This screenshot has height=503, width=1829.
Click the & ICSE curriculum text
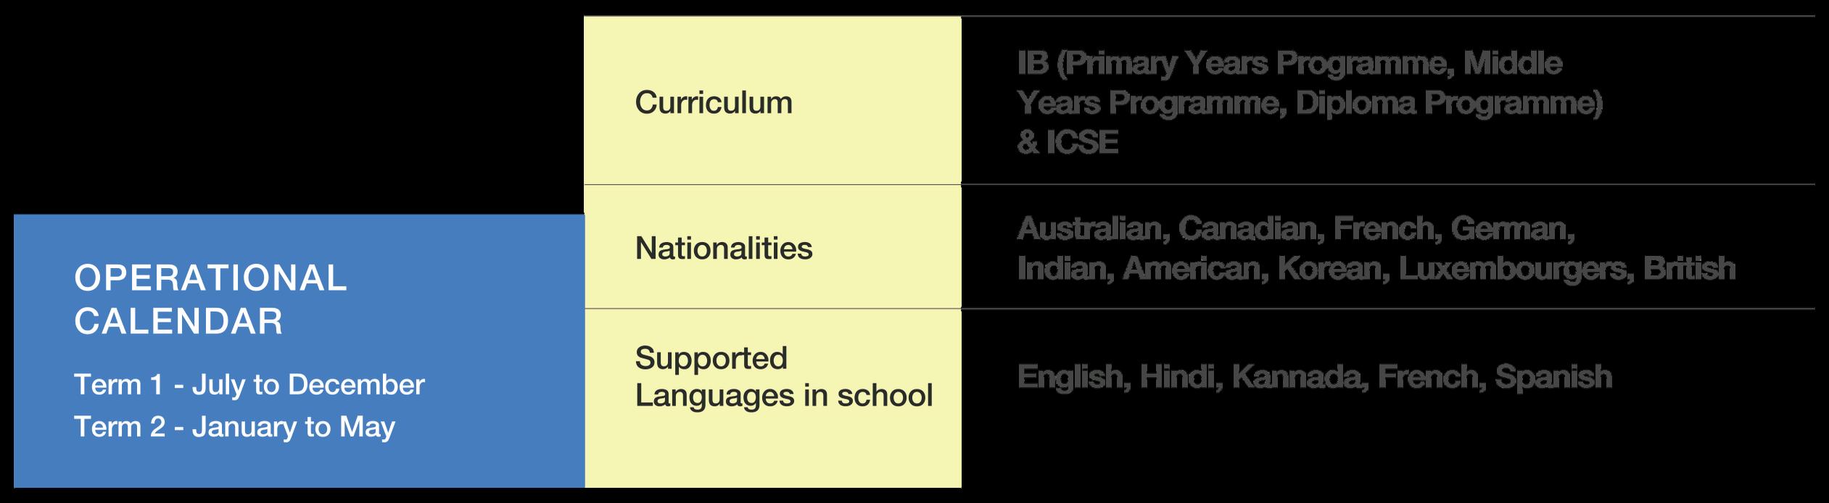(1068, 142)
